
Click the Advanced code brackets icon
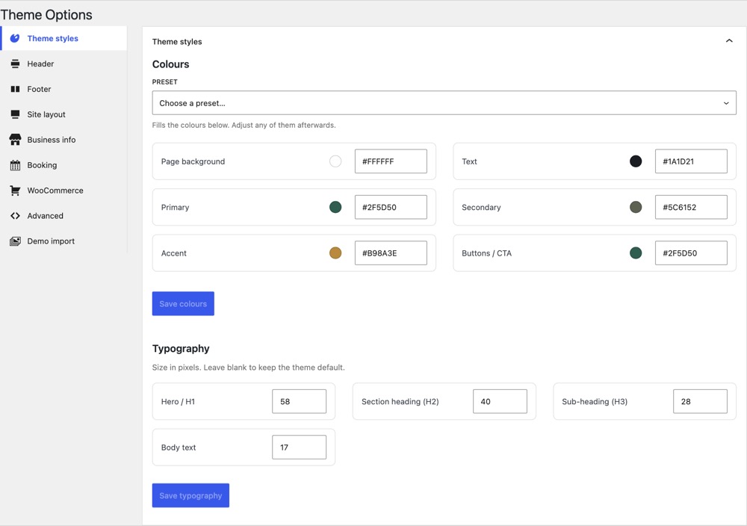[15, 216]
